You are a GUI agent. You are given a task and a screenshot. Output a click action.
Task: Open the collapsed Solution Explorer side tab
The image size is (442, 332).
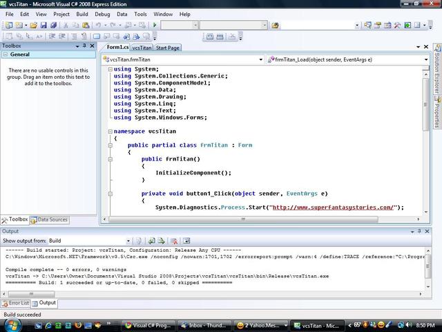[x=437, y=69]
